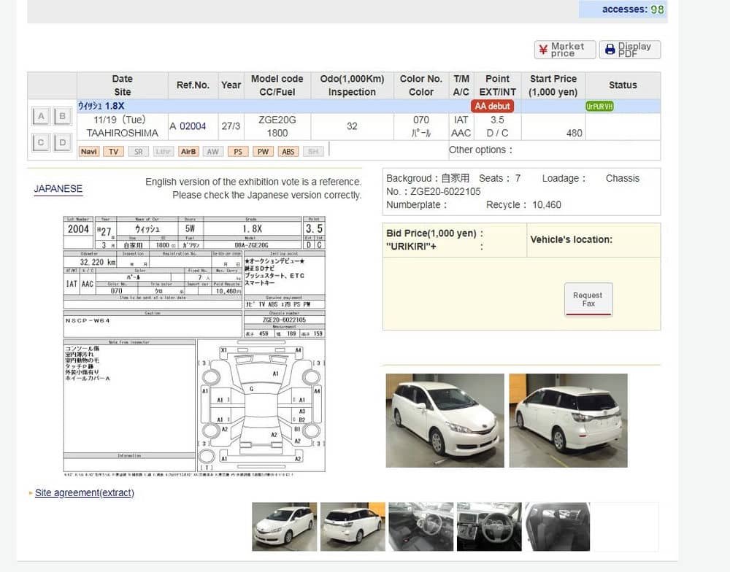Open the large rear view car photo
The image size is (730, 572).
pos(568,420)
